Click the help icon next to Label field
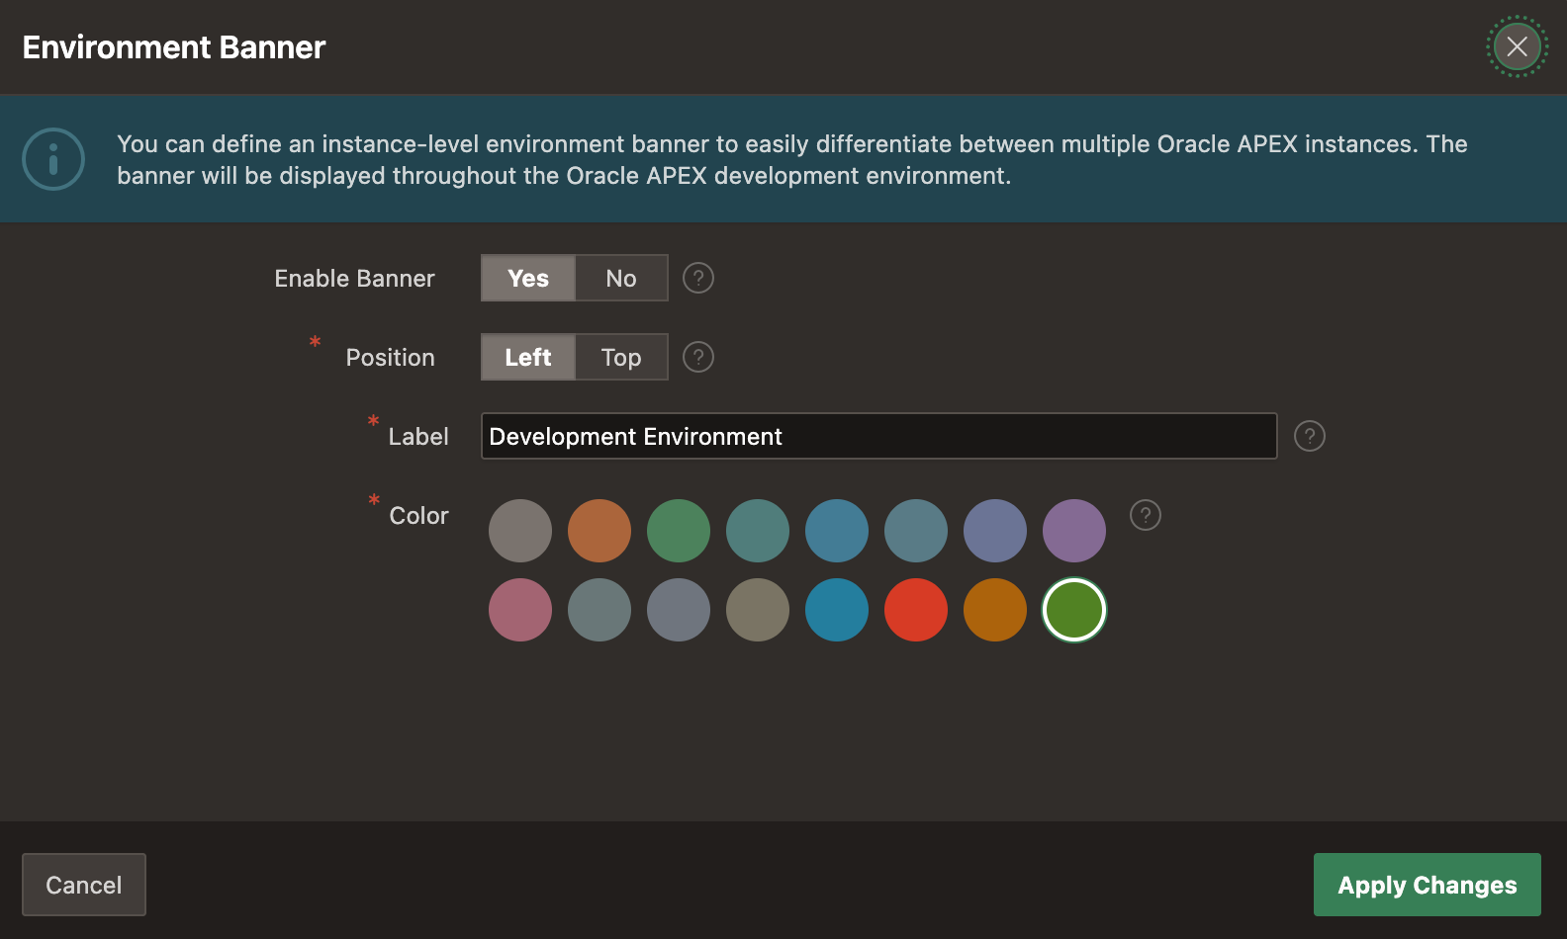The image size is (1567, 939). 1309,436
